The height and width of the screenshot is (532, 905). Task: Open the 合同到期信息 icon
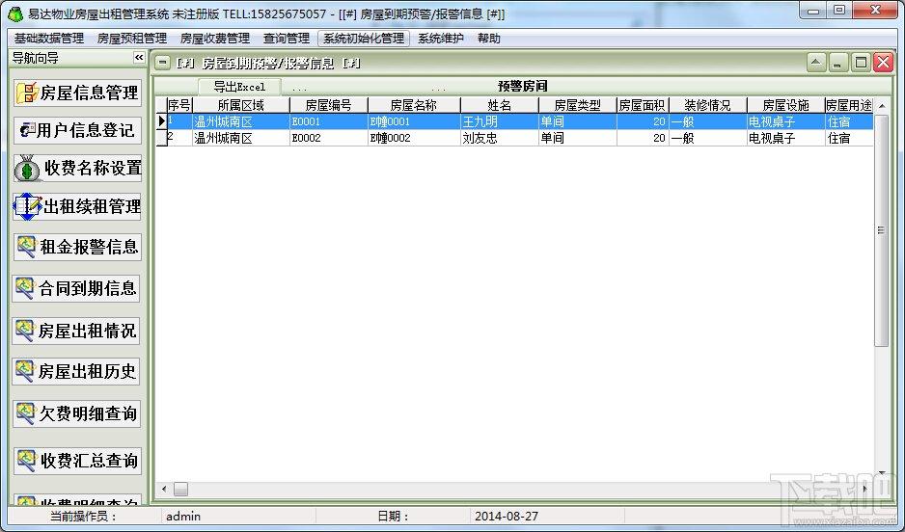click(x=25, y=289)
